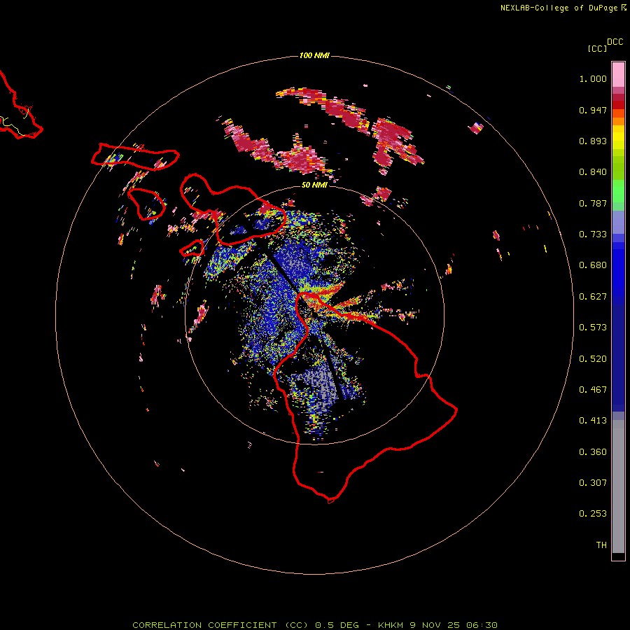Click the 100 NMI range ring label
630x630 pixels.
click(x=314, y=55)
